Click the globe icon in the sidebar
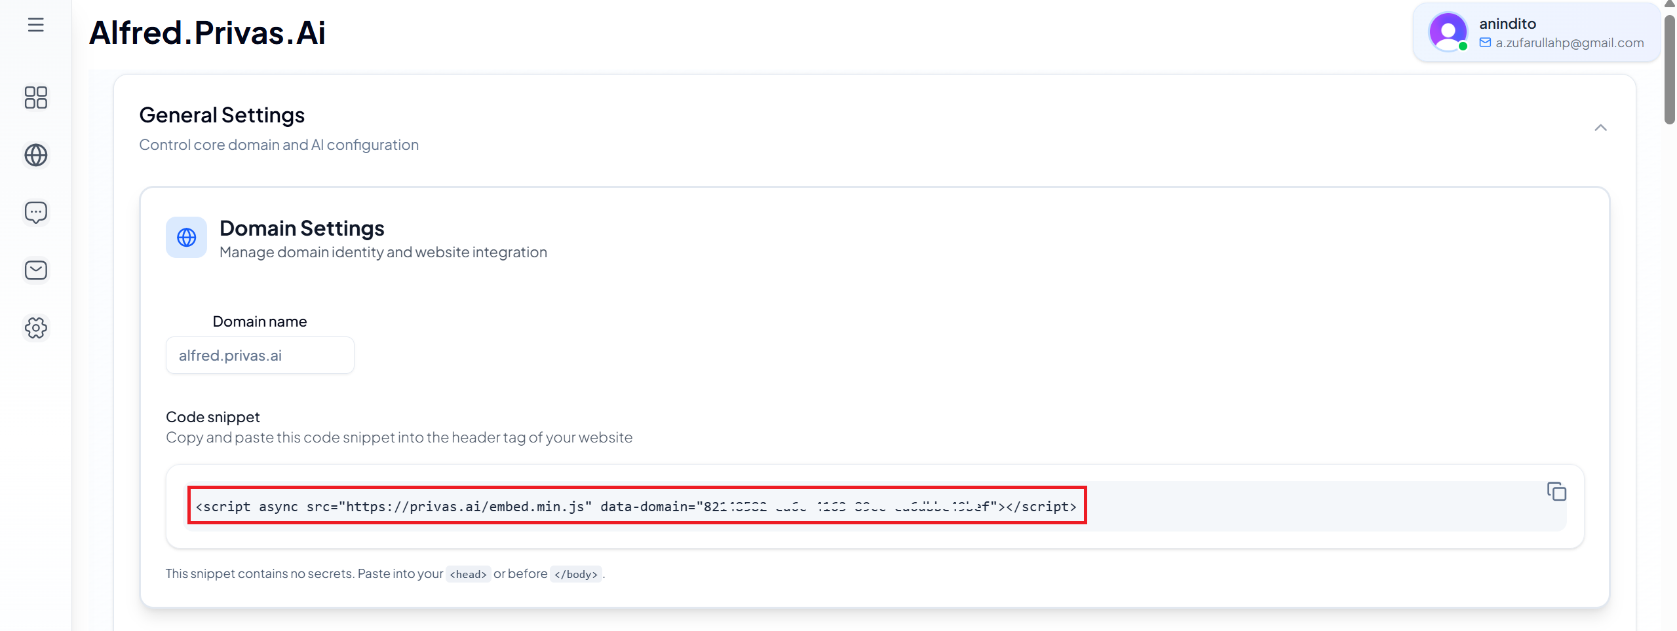Image resolution: width=1677 pixels, height=631 pixels. tap(36, 155)
